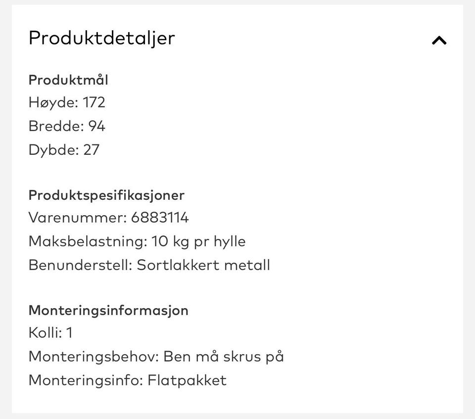Click the Benunderstell label
475x419 pixels.
(80, 265)
